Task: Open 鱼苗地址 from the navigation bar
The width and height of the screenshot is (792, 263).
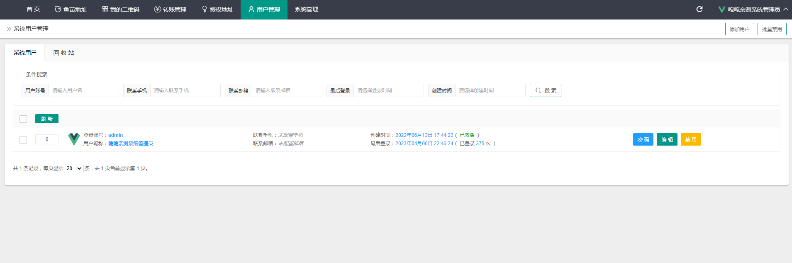Action: click(x=71, y=10)
